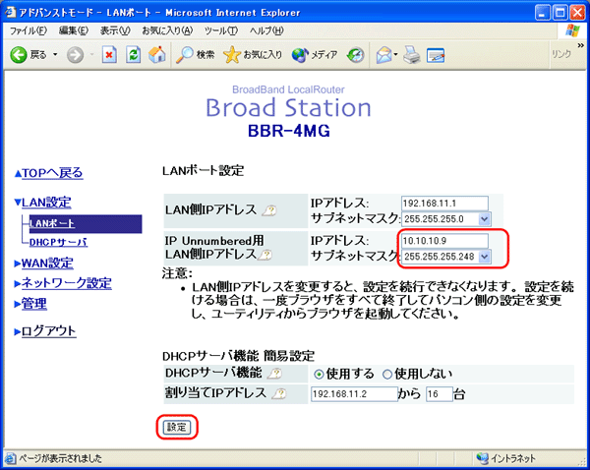Open the 255.255.255.248 subnet mask dropdown
This screenshot has width=590, height=470.
pos(484,257)
